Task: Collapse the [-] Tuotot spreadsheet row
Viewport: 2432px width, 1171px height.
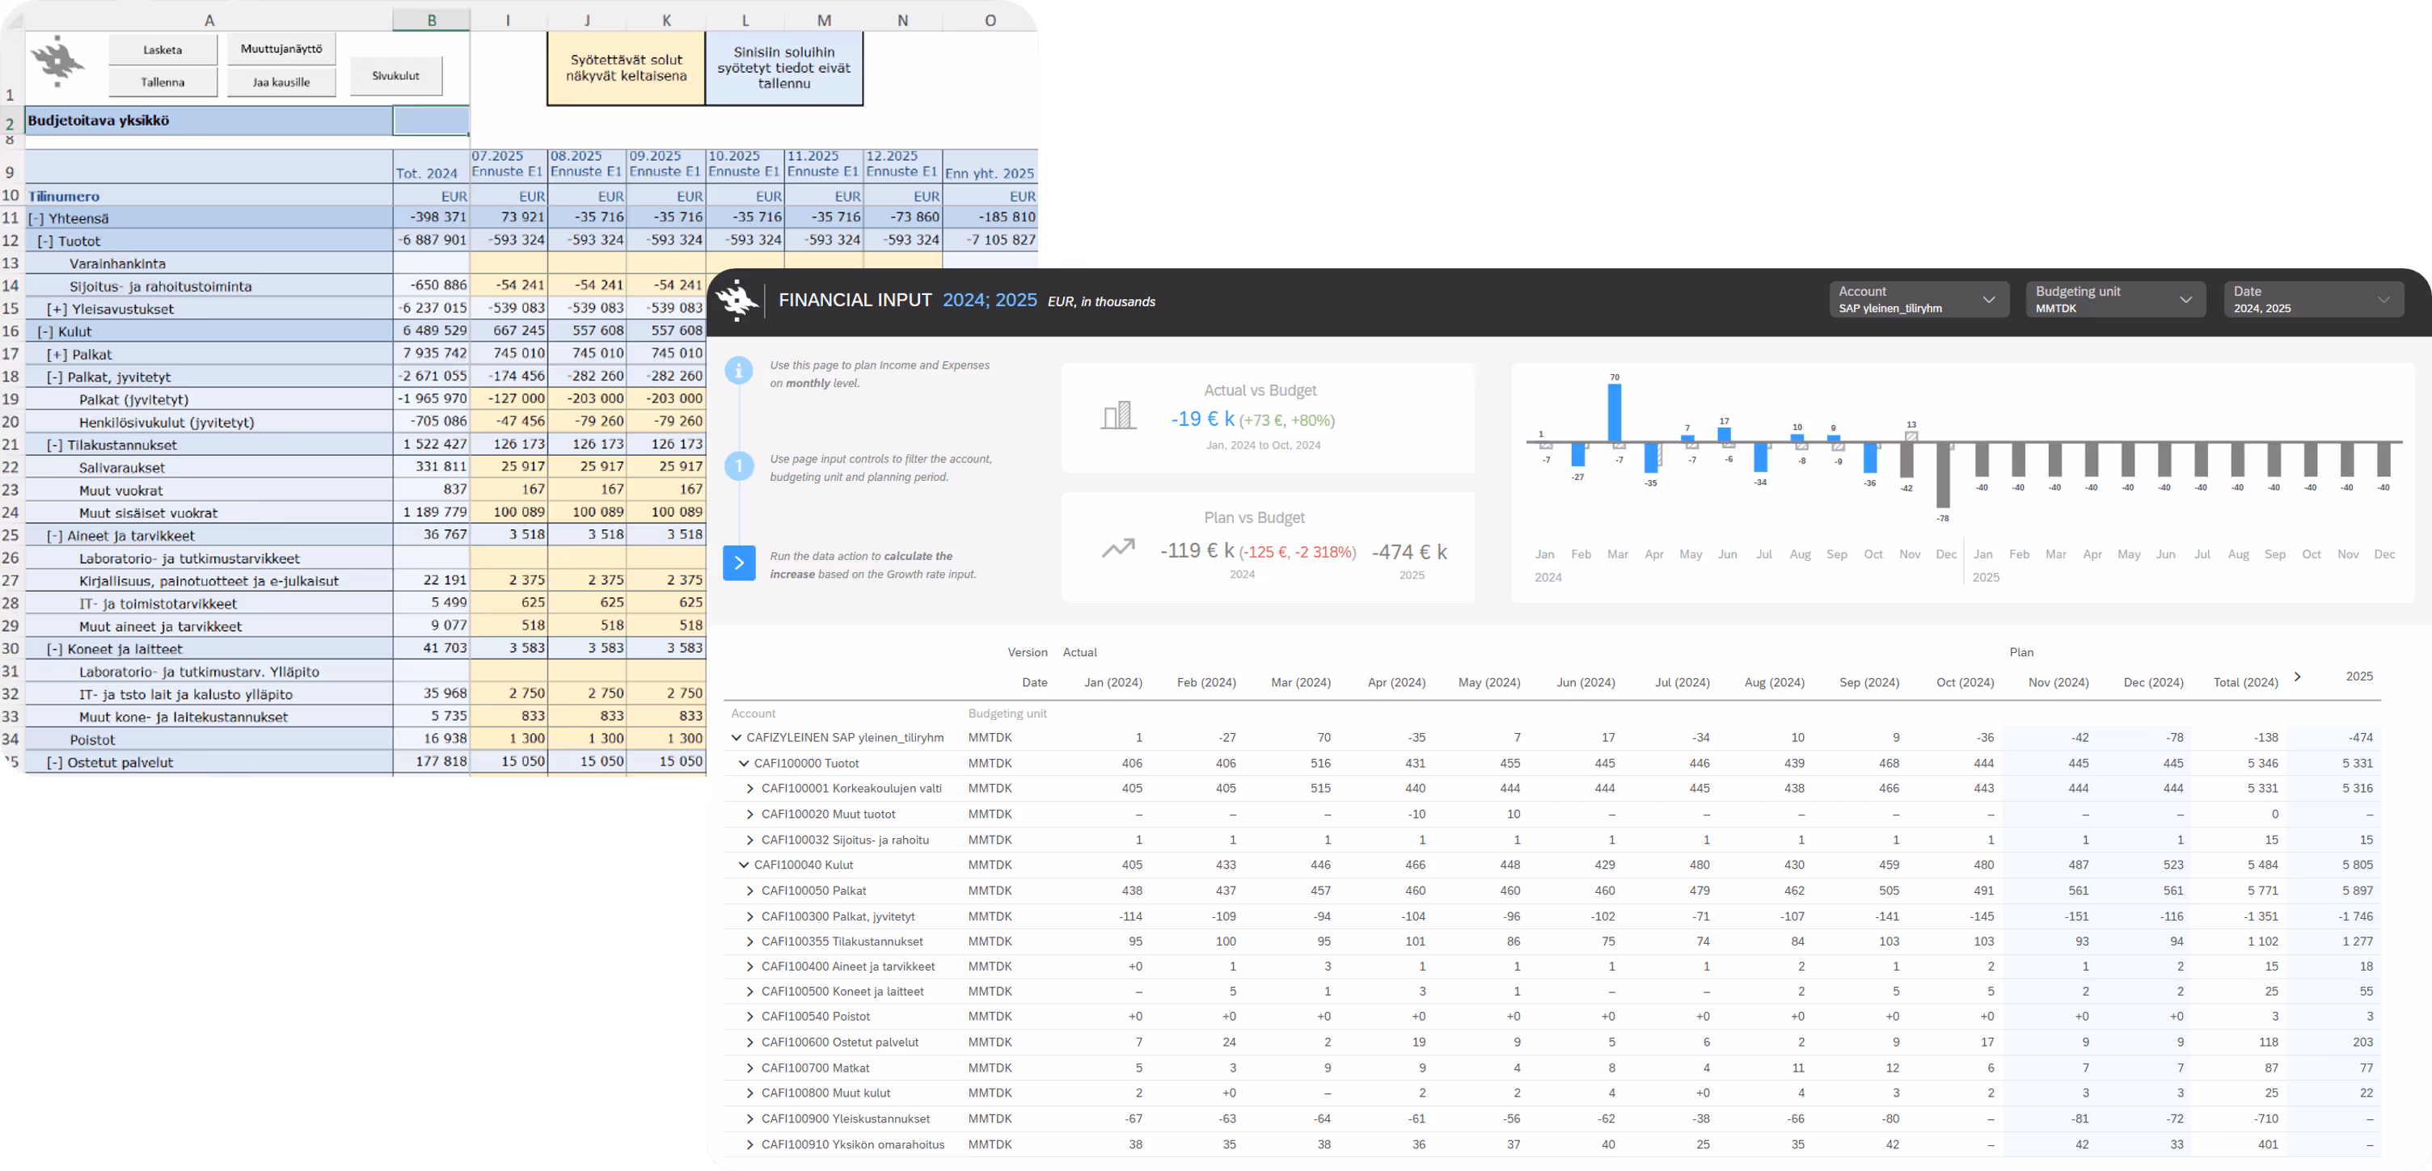Action: pos(44,241)
